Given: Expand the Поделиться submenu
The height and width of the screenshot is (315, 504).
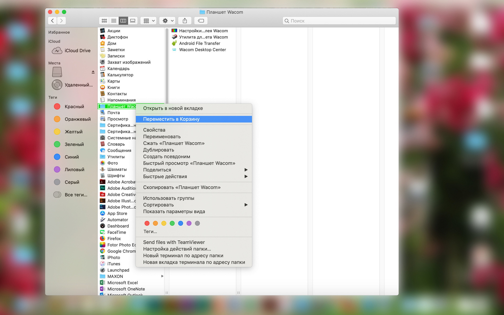Looking at the screenshot, I should click(194, 170).
